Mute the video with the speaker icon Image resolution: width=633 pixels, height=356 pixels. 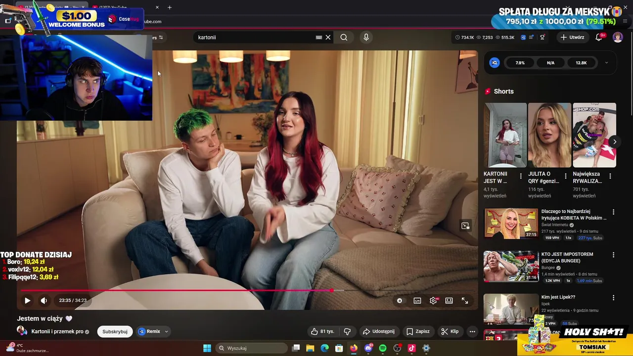(x=44, y=300)
